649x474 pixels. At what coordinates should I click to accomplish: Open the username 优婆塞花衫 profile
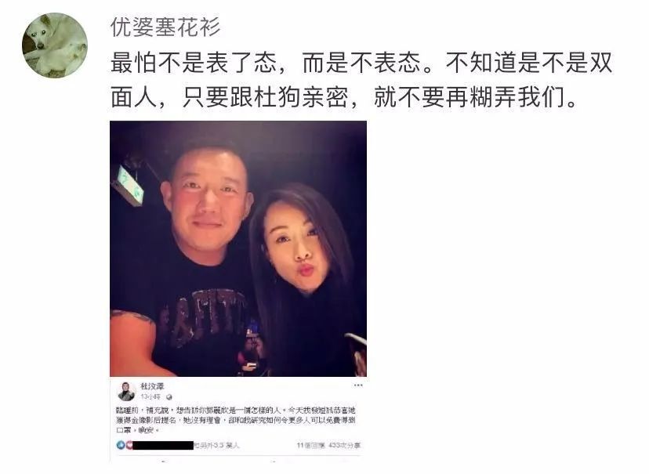tap(165, 27)
